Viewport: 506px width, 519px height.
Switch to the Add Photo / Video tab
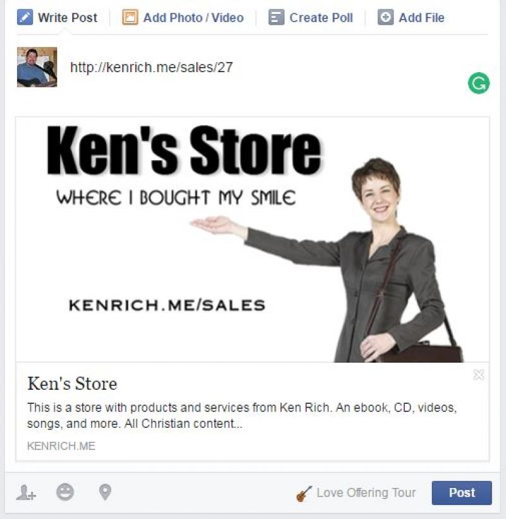pyautogui.click(x=183, y=18)
